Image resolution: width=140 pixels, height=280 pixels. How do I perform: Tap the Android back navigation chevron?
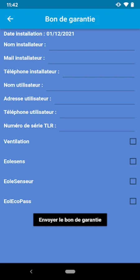31,272
